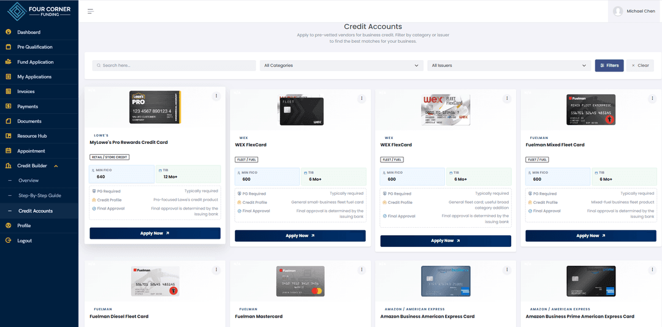Apply Now for MyLowe's Pro Rewards Credit Card
This screenshot has height=327, width=662.
coord(155,233)
